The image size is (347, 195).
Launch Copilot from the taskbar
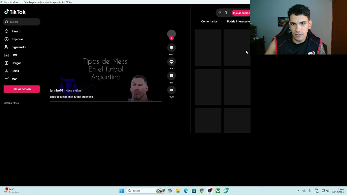(170, 191)
